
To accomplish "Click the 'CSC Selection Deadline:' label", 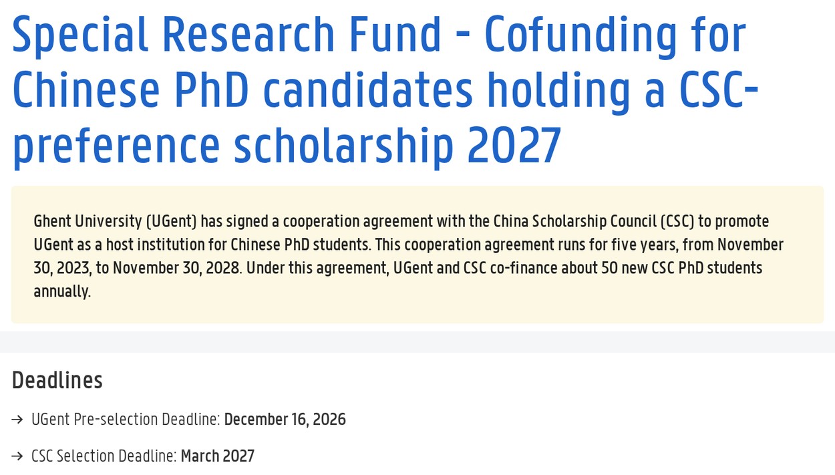I will click(104, 456).
